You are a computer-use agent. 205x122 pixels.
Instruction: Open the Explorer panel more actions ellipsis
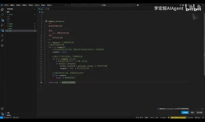34,9
